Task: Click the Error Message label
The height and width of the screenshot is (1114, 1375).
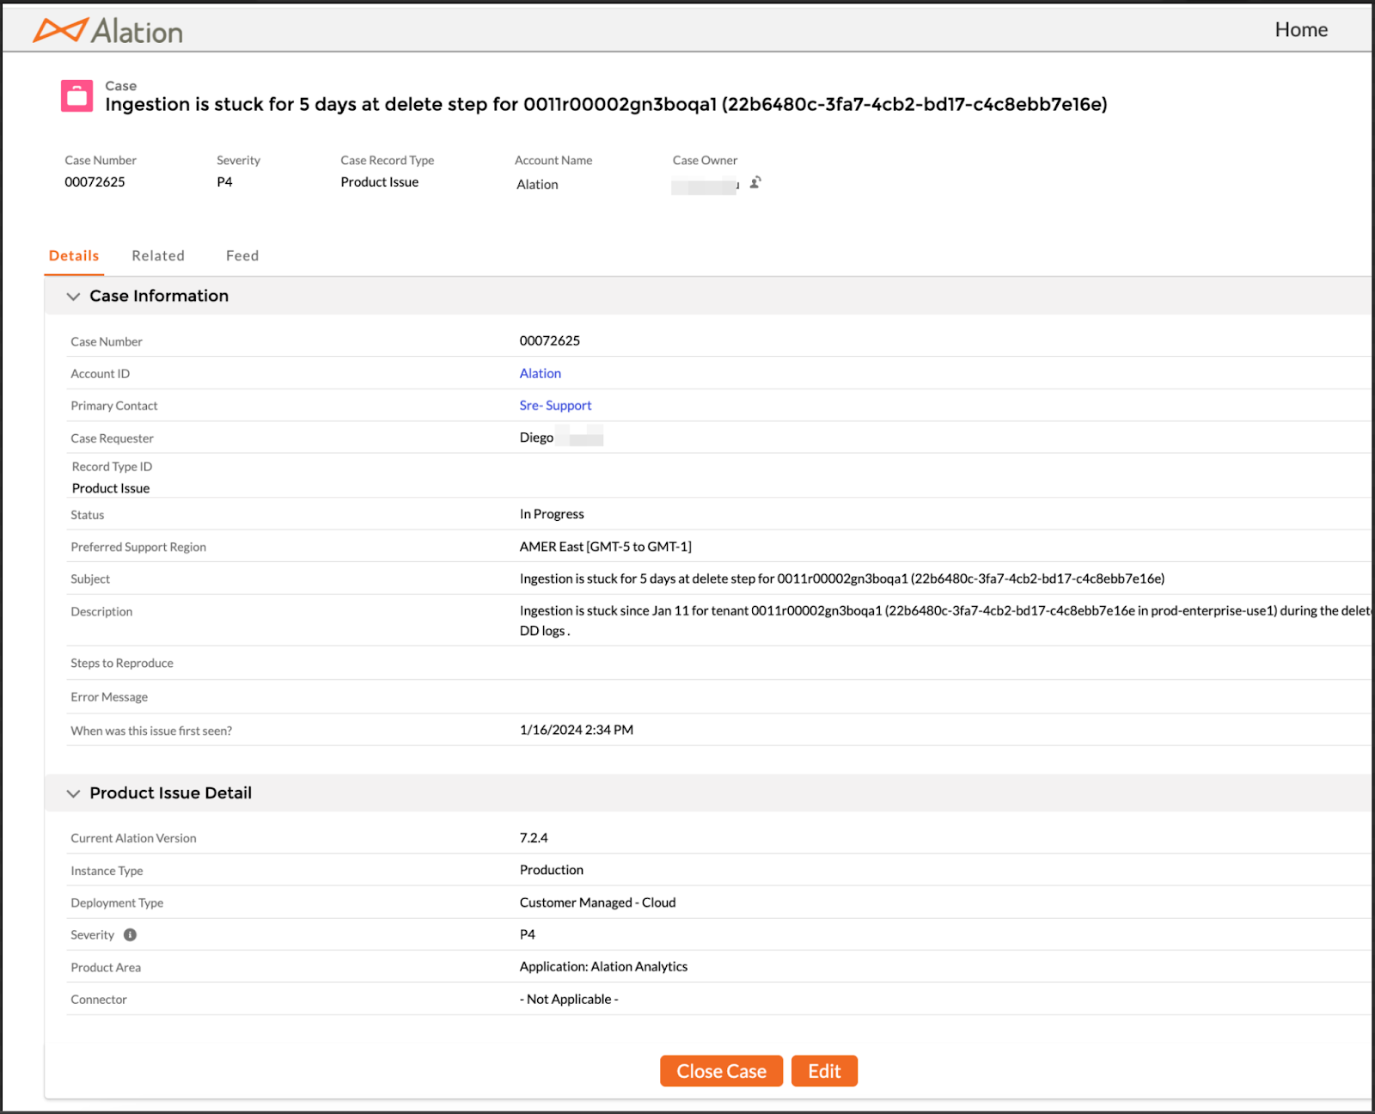Action: 109,697
